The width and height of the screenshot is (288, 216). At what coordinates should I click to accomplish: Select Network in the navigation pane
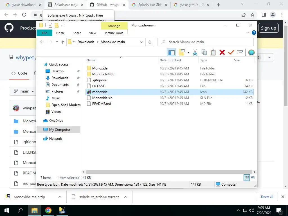(x=55, y=139)
